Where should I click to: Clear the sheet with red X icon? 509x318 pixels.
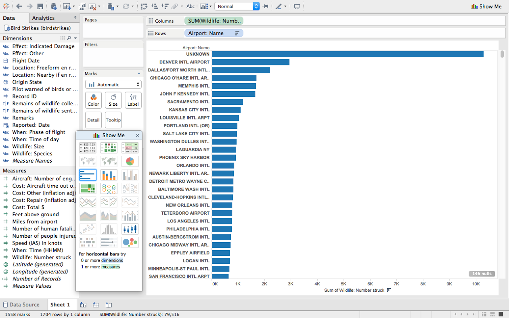coord(92,6)
